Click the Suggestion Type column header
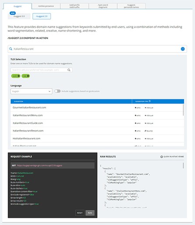Viewport: 195px width, 225px height. click(158, 102)
